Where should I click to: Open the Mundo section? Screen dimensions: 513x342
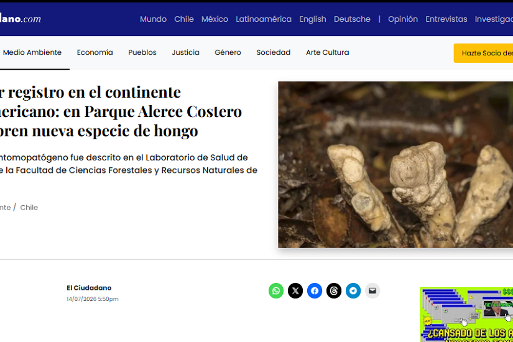(x=153, y=19)
